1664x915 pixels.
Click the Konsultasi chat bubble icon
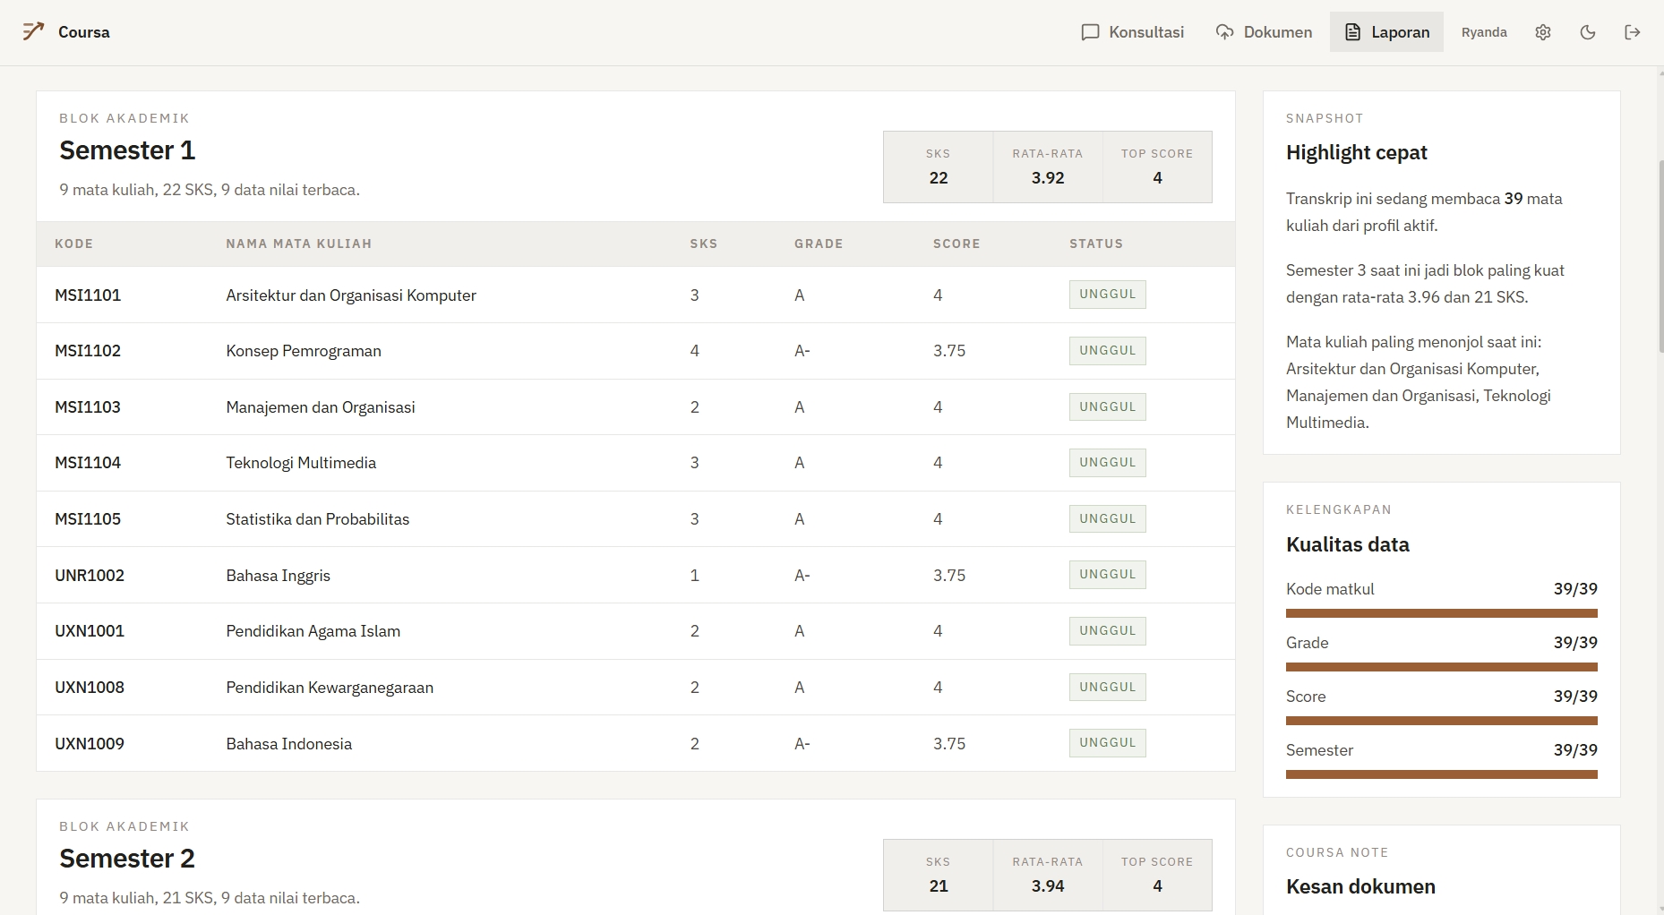coord(1090,32)
